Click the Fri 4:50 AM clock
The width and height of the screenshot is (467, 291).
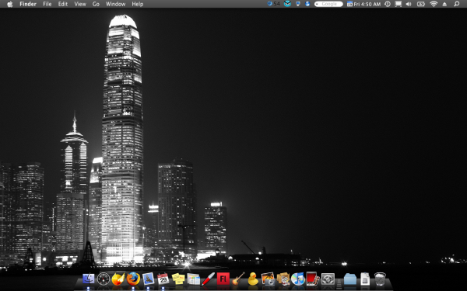(x=367, y=4)
